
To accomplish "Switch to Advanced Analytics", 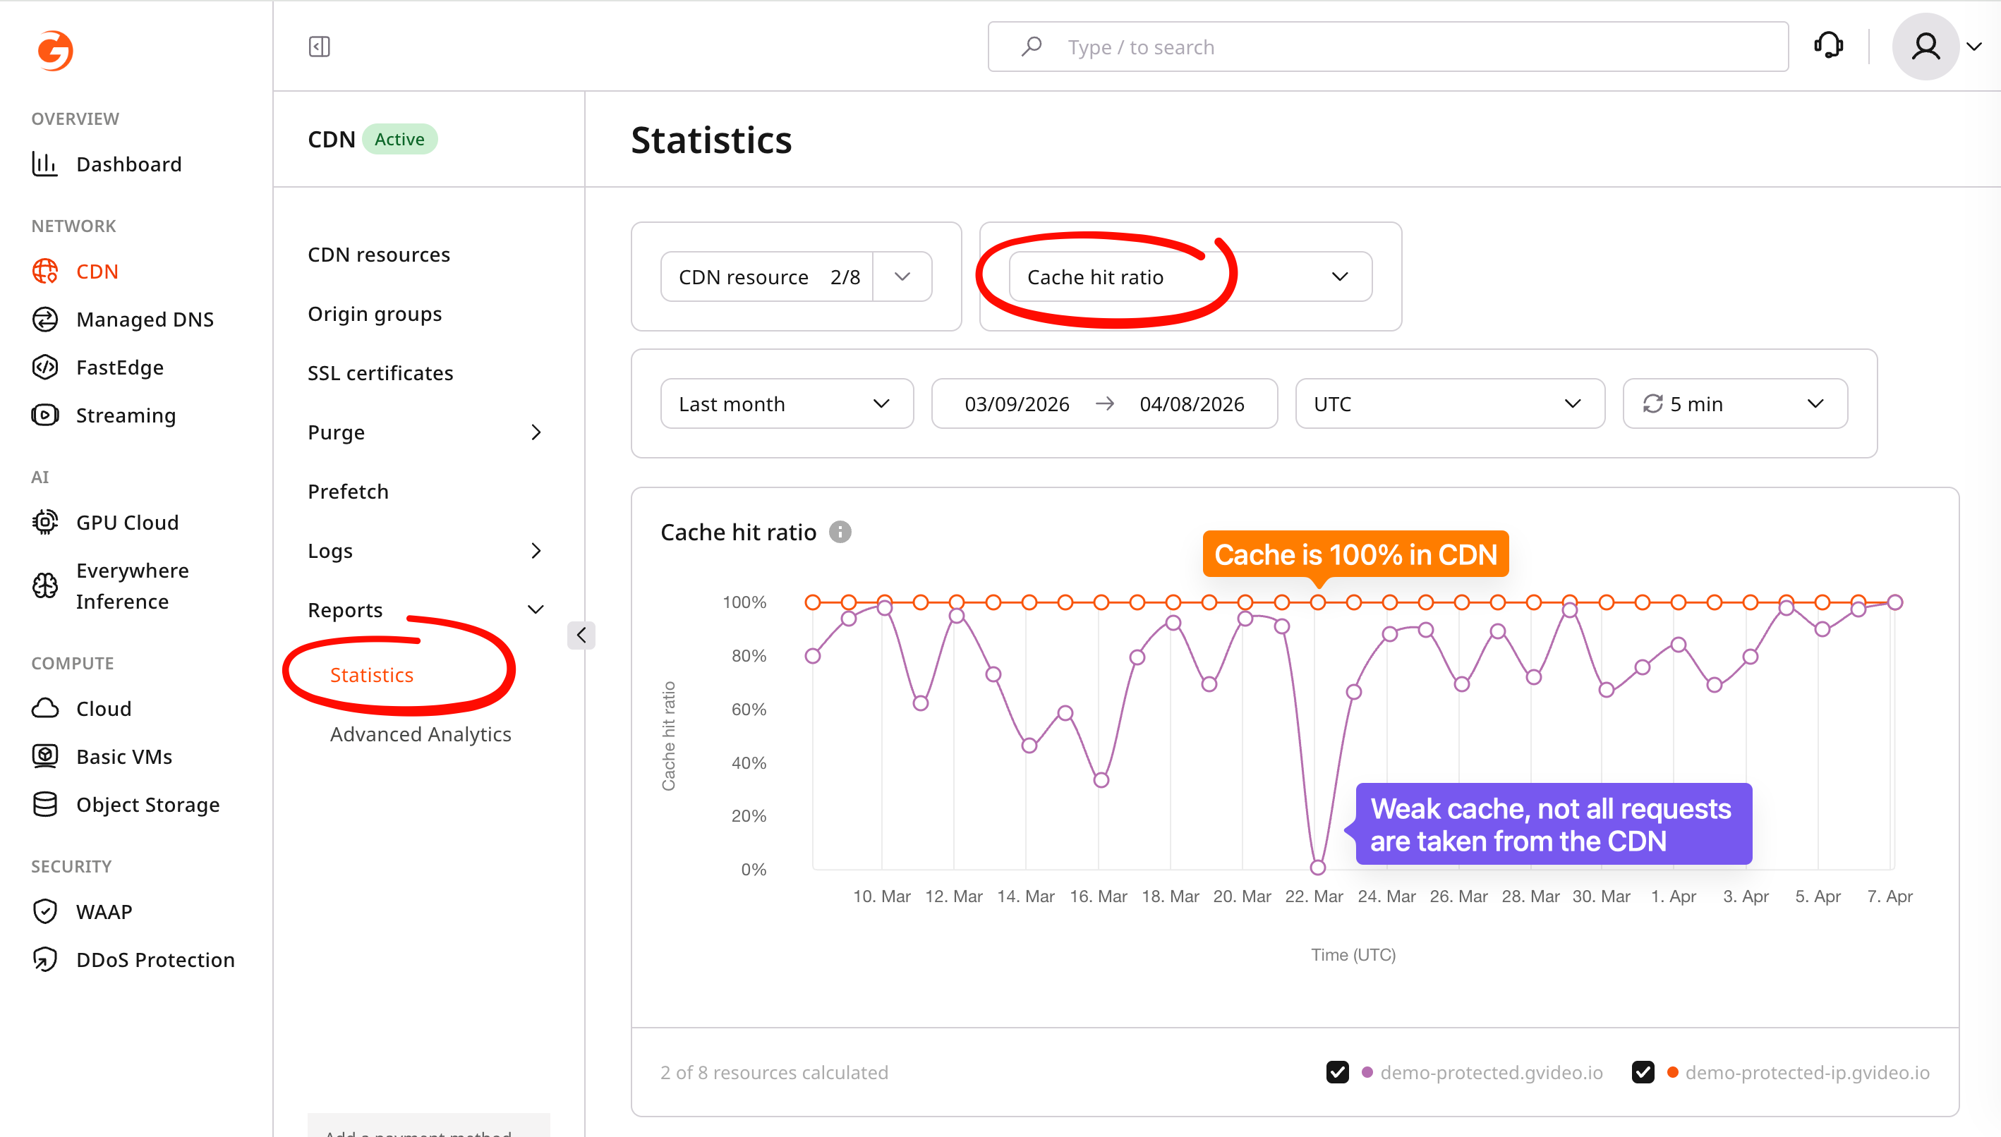I will point(421,734).
